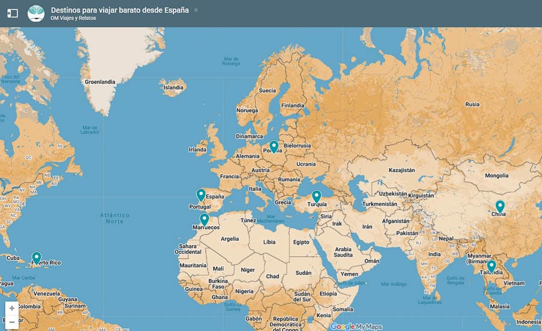Select the map pin on China

[x=500, y=207]
